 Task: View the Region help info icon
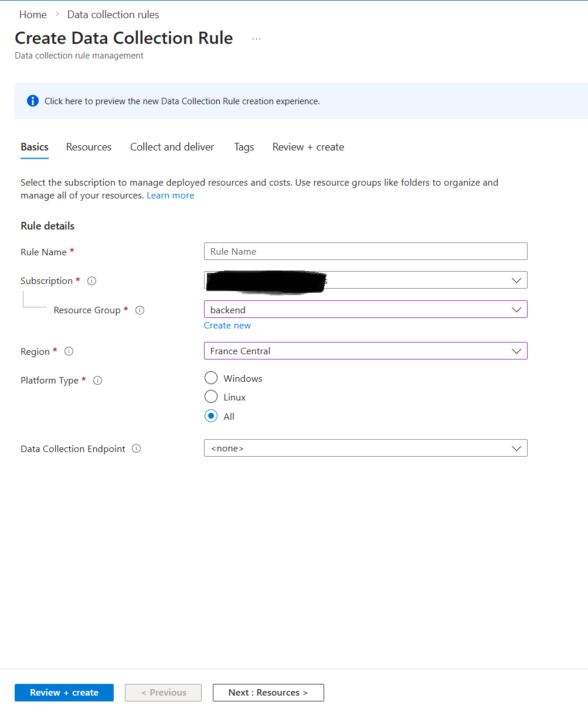click(x=69, y=351)
